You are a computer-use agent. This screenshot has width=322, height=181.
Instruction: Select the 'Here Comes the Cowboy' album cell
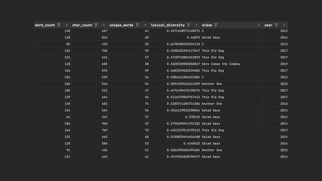[221, 64]
